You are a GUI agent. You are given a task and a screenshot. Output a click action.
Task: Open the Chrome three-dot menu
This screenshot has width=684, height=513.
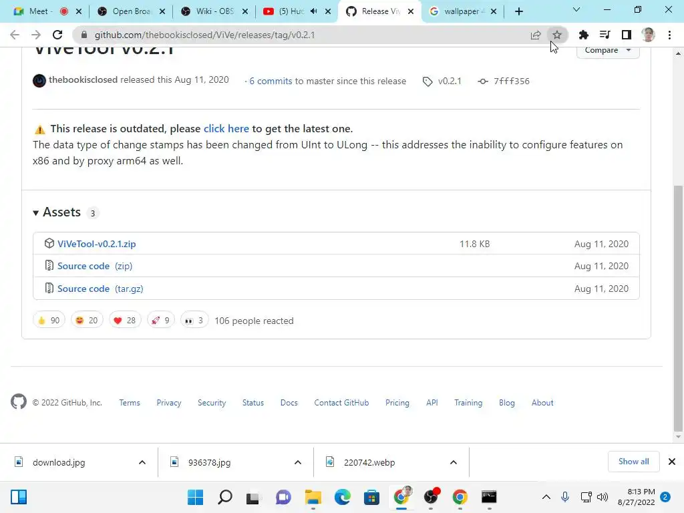pyautogui.click(x=669, y=35)
